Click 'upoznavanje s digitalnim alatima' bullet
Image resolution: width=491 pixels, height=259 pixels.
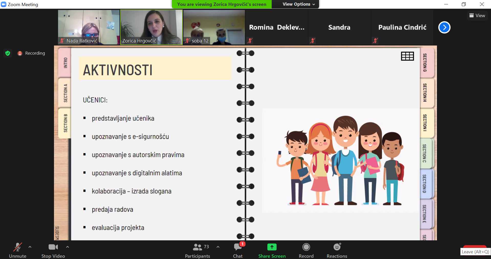[137, 173]
